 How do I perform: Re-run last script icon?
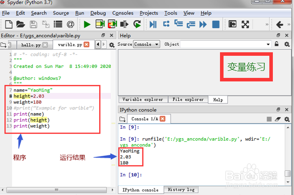click(137, 24)
